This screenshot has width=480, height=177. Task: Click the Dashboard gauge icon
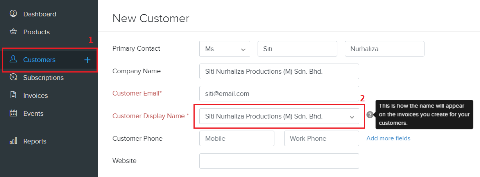pos(13,14)
